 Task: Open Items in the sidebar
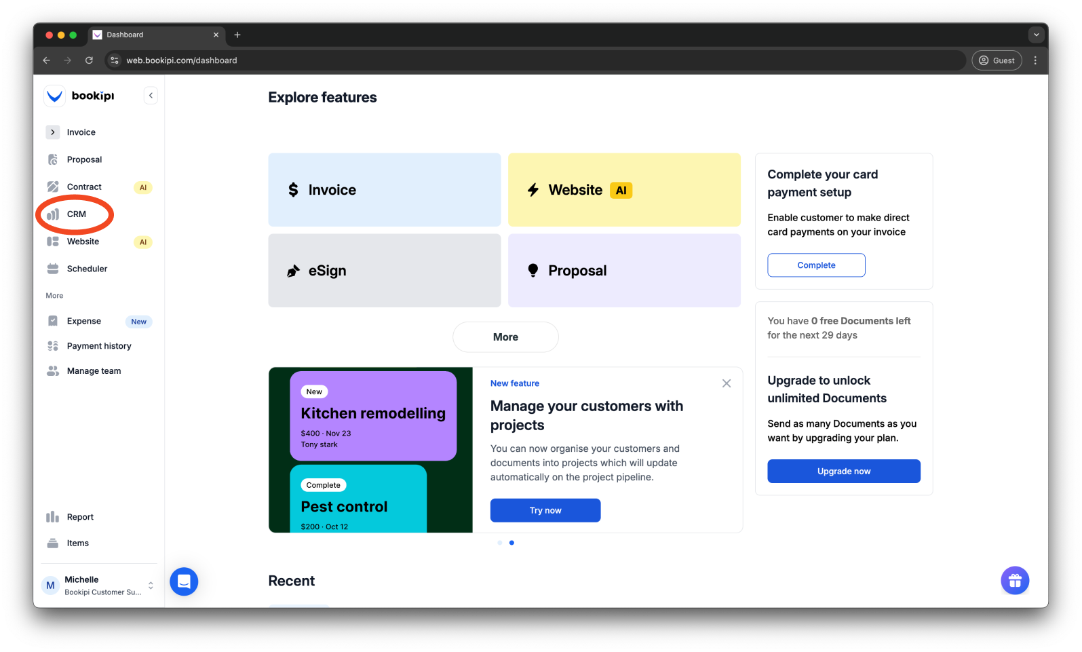click(x=77, y=543)
